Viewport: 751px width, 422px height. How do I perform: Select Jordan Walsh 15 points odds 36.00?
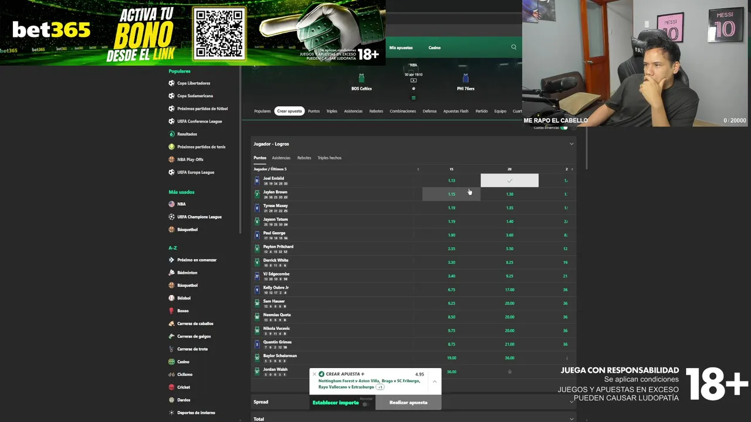451,372
